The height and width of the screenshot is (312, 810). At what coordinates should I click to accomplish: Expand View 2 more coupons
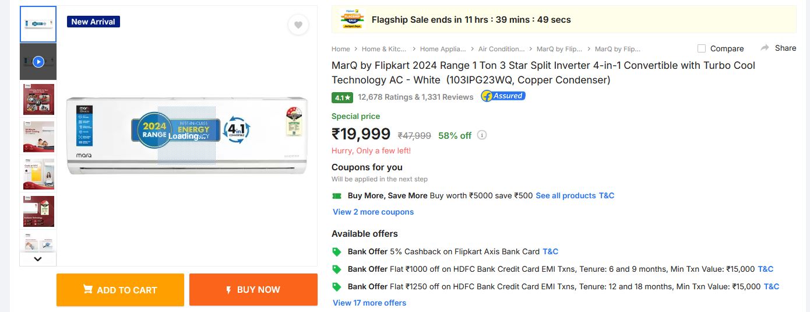(373, 212)
